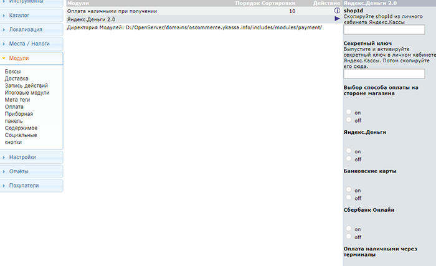
Task: Expand the Локализация sidebar section
Action: pyautogui.click(x=31, y=29)
